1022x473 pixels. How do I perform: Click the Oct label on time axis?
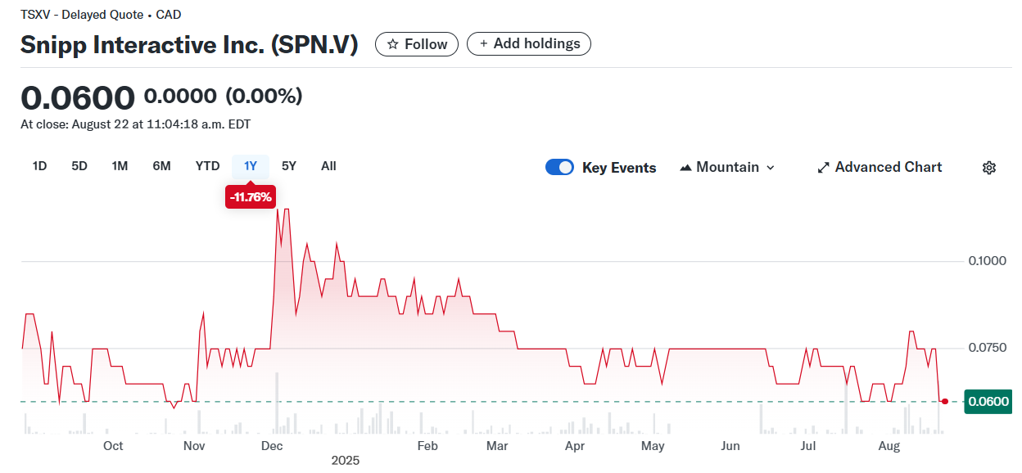(x=113, y=446)
